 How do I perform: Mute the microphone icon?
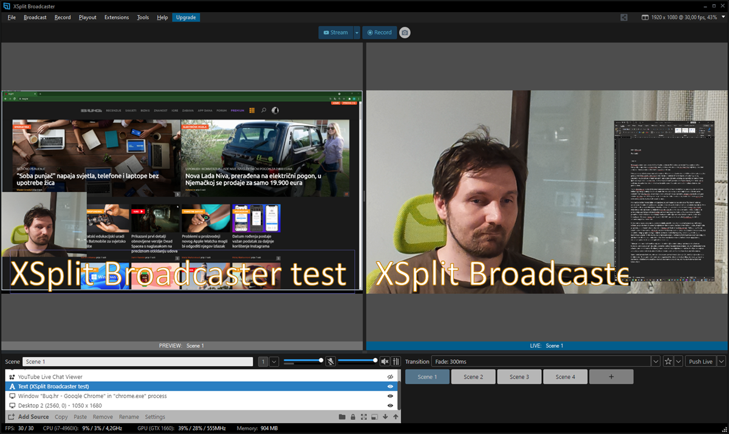coord(330,361)
